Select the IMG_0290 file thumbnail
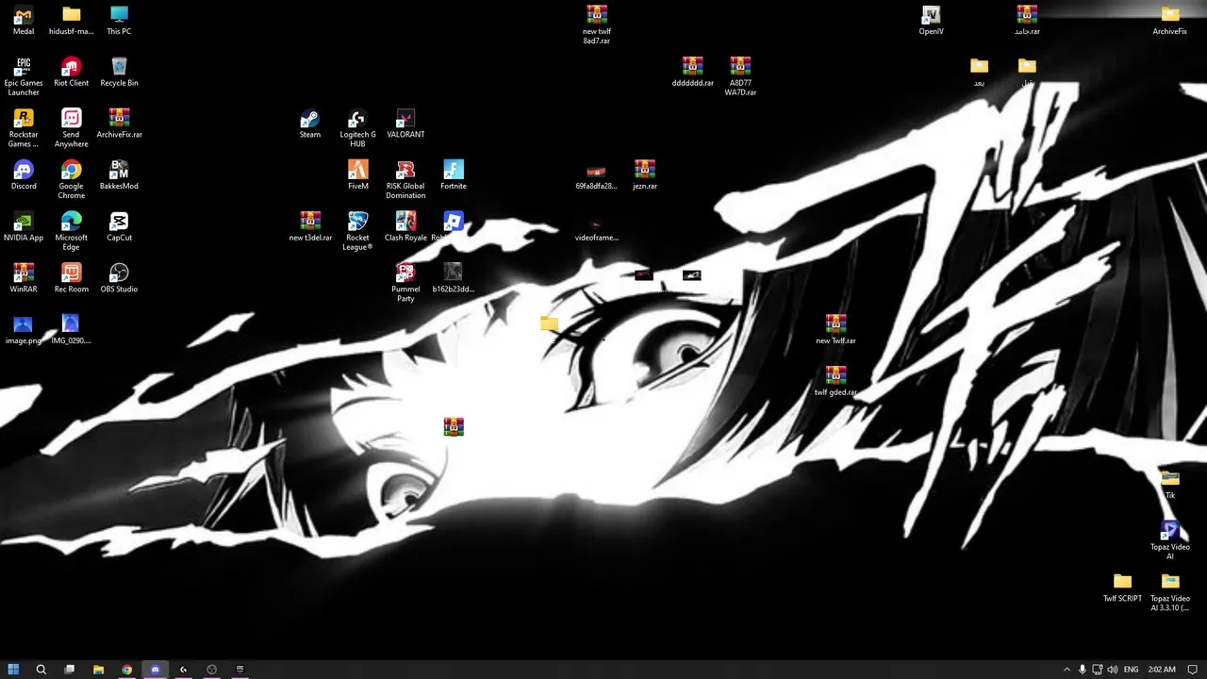1207x679 pixels. (x=71, y=330)
